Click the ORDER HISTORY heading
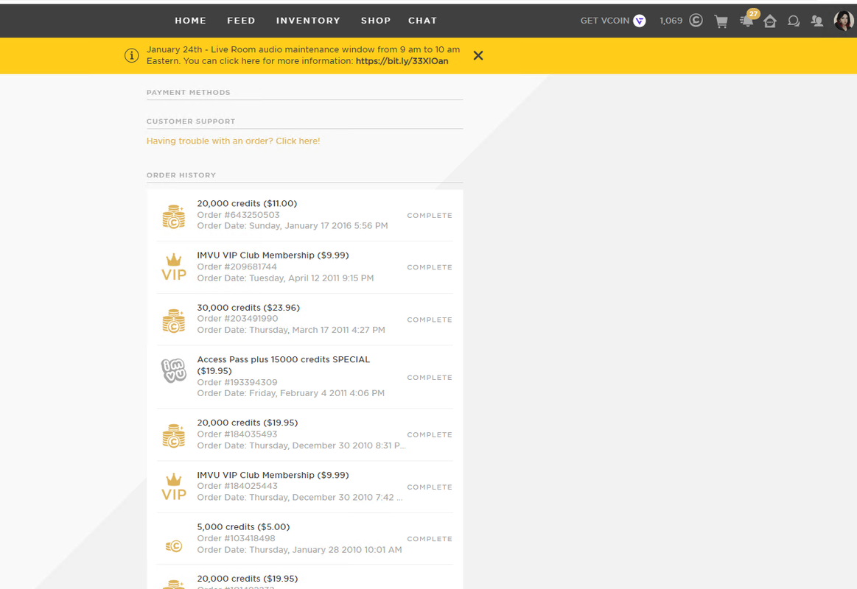Viewport: 857px width, 589px height. pyautogui.click(x=181, y=175)
